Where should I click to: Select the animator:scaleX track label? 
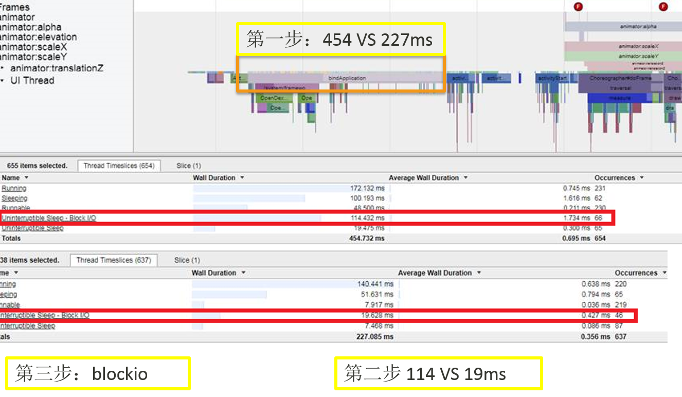[x=33, y=47]
